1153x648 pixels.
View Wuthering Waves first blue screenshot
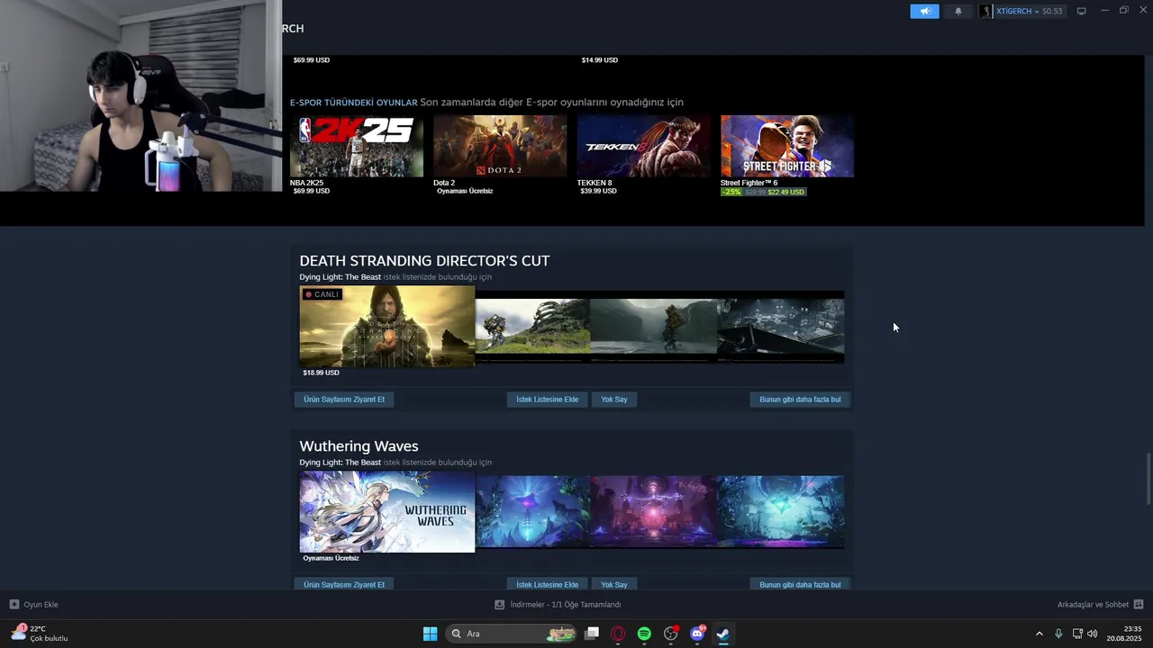533,511
